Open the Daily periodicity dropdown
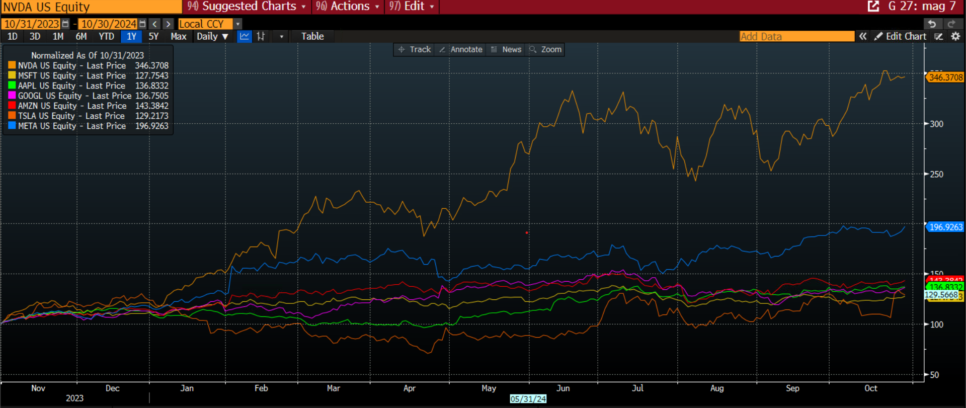Image resolution: width=966 pixels, height=408 pixels. coord(212,36)
